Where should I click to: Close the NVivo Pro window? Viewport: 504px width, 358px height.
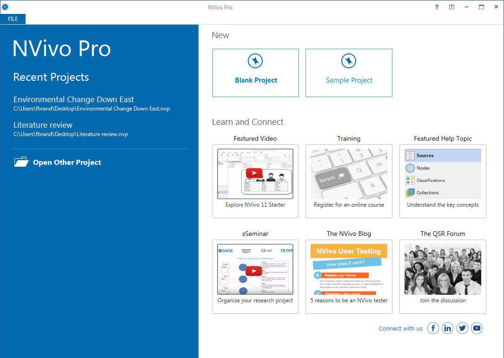pos(496,7)
